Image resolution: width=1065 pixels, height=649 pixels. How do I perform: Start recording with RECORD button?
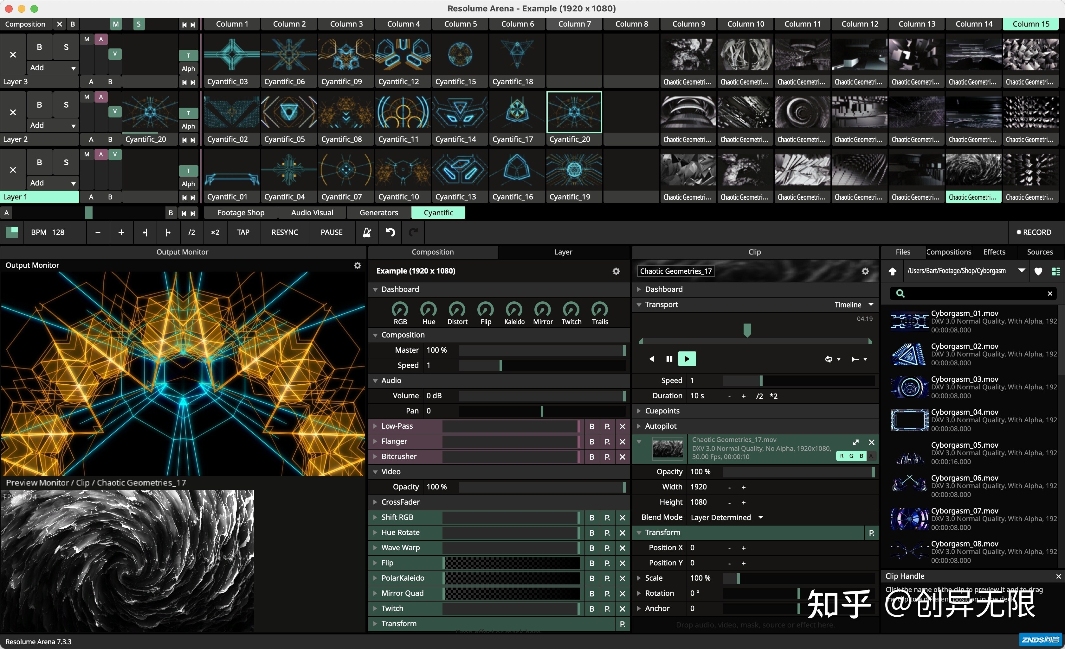pos(1033,232)
